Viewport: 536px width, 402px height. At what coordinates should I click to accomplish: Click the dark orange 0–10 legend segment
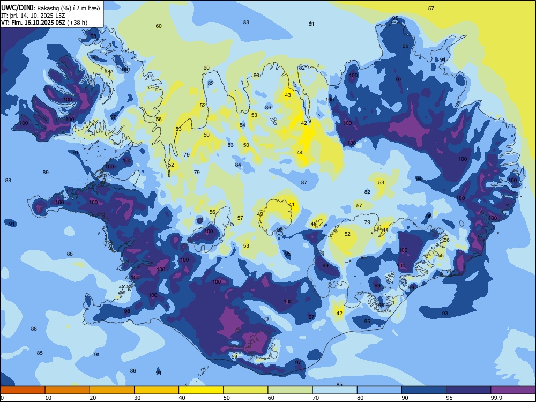[x=23, y=390]
